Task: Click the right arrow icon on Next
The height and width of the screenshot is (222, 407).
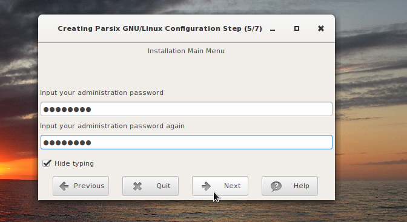Action: (x=206, y=186)
